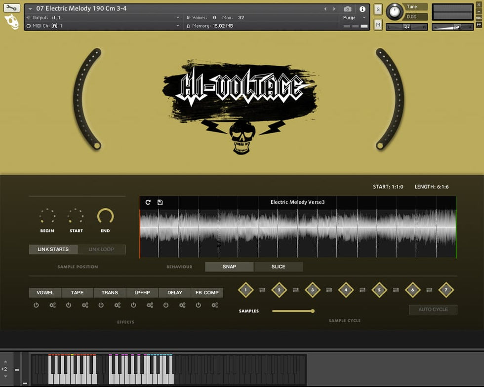Toggle the LINK STARTS option
The width and height of the screenshot is (484, 387).
click(53, 249)
